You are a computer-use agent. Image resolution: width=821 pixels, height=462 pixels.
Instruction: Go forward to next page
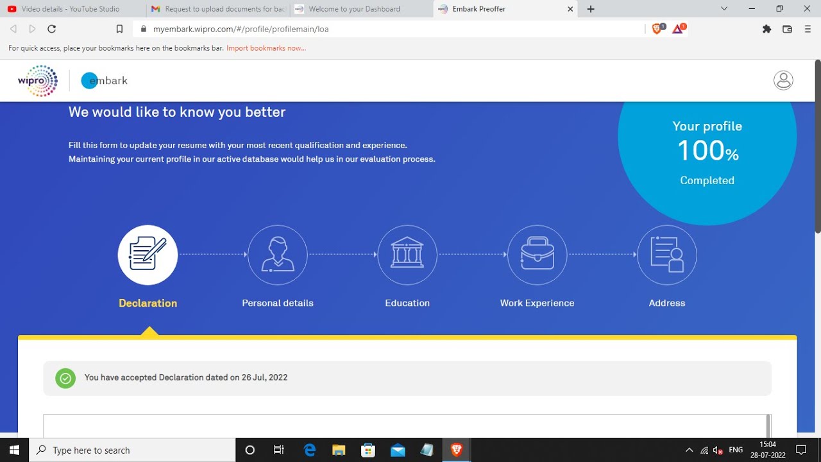click(33, 29)
